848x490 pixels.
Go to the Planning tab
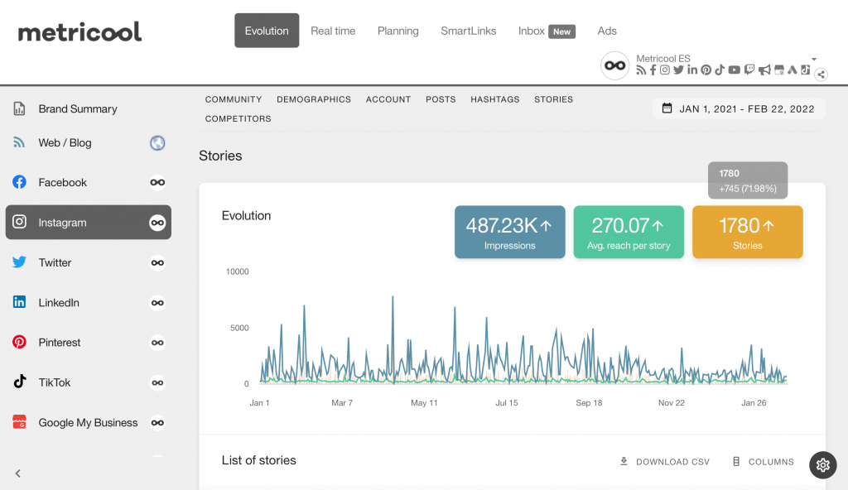[398, 31]
